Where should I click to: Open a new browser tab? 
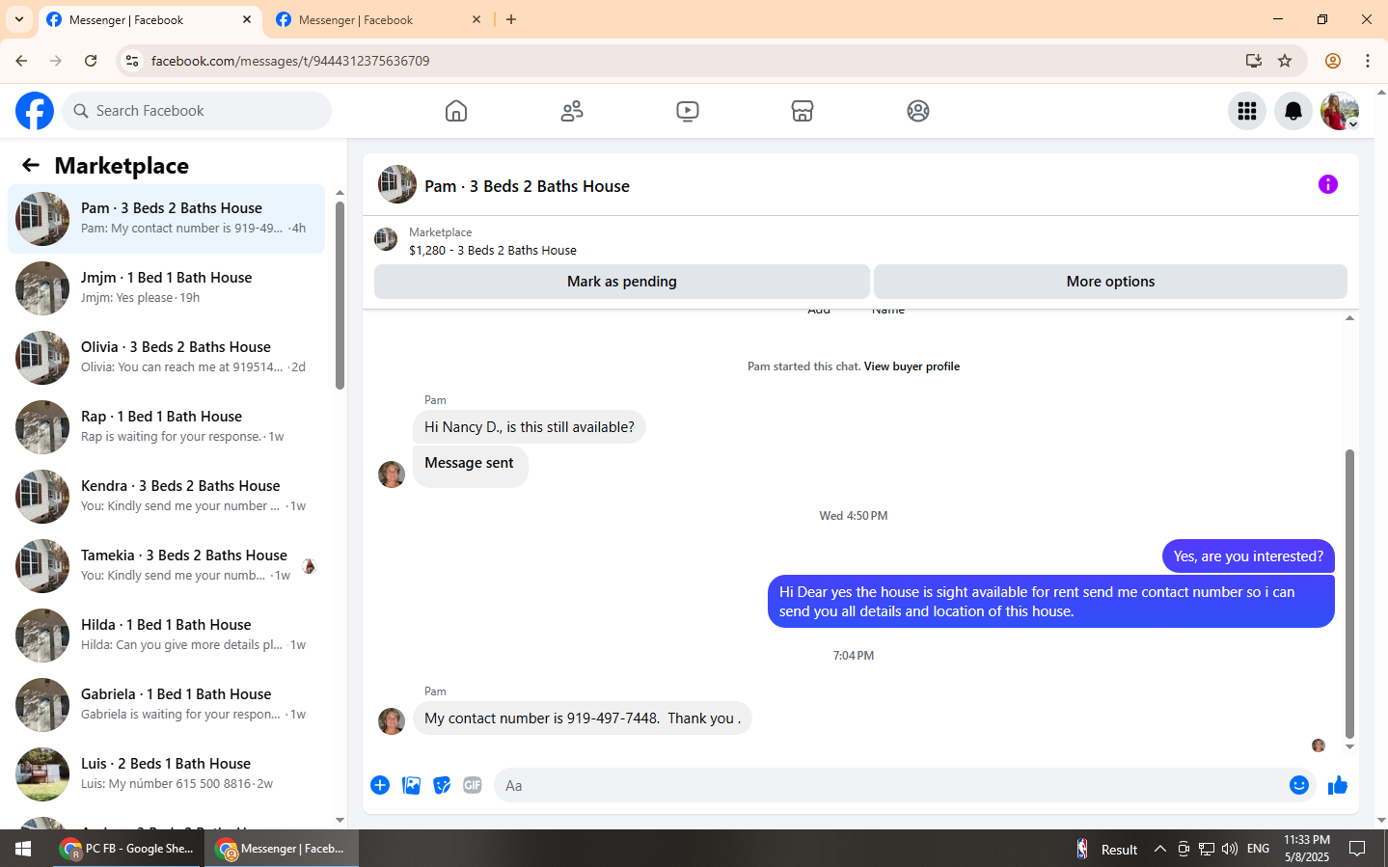(511, 19)
